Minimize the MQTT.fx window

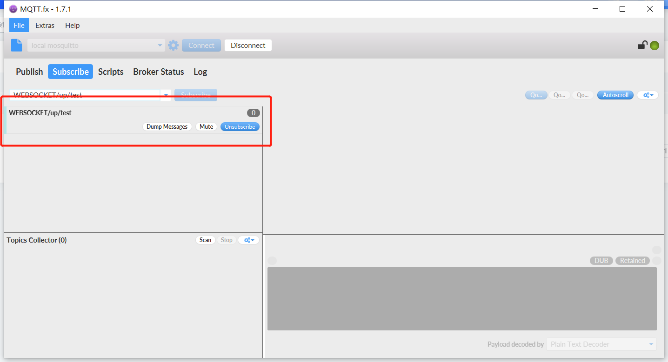(595, 9)
